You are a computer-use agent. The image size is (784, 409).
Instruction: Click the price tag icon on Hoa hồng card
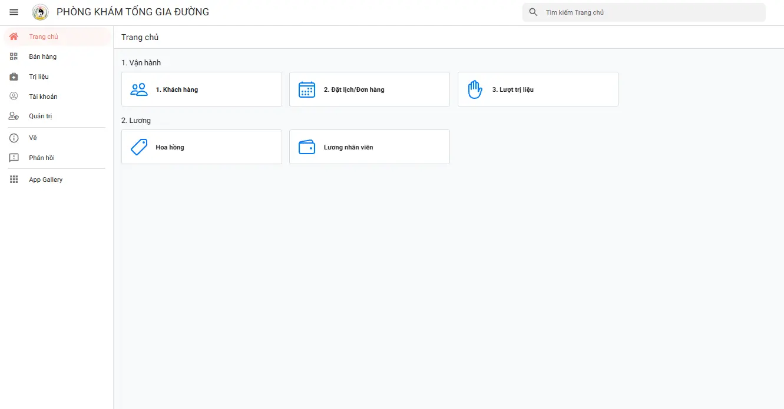point(139,147)
